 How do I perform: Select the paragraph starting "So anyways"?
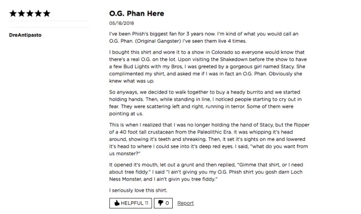pos(205,103)
